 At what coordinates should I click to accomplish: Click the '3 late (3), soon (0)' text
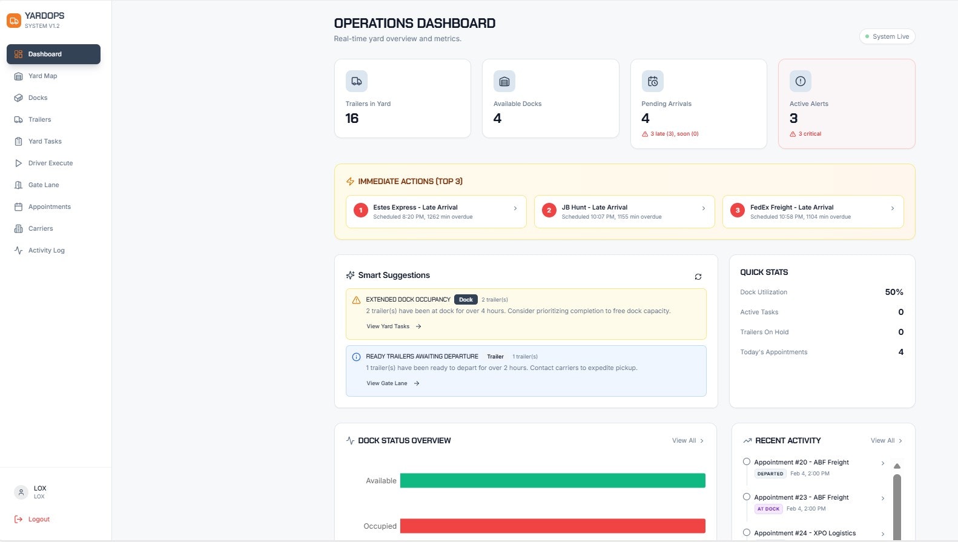pyautogui.click(x=675, y=134)
